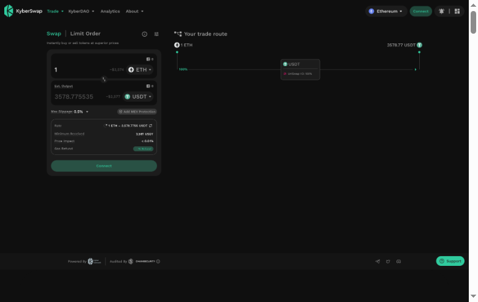Screen dimensions: 478x302
Task: Open the Support chat button
Action: pyautogui.click(x=450, y=261)
